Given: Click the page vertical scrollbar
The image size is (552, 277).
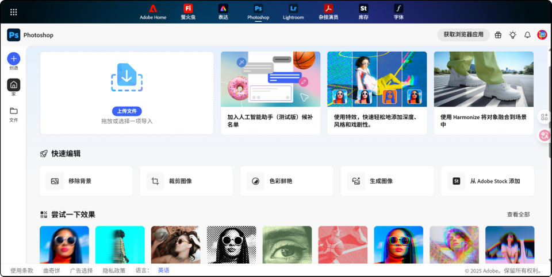Looking at the screenshot, I should (550, 106).
